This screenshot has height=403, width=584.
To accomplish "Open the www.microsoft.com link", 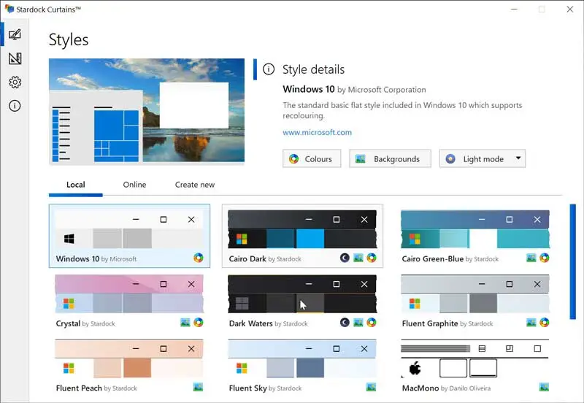I will tap(317, 132).
